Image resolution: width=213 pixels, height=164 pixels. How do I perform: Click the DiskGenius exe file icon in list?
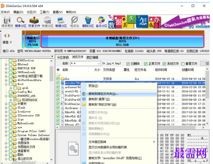(63, 104)
